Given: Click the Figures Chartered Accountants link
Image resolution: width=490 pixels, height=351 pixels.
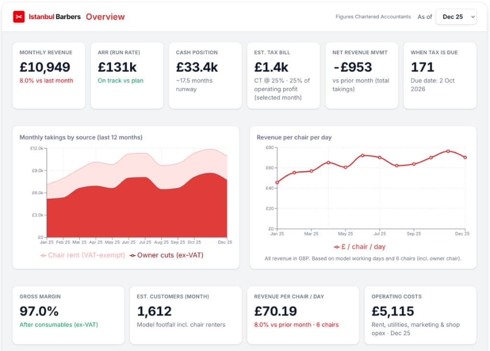Looking at the screenshot, I should click(373, 16).
